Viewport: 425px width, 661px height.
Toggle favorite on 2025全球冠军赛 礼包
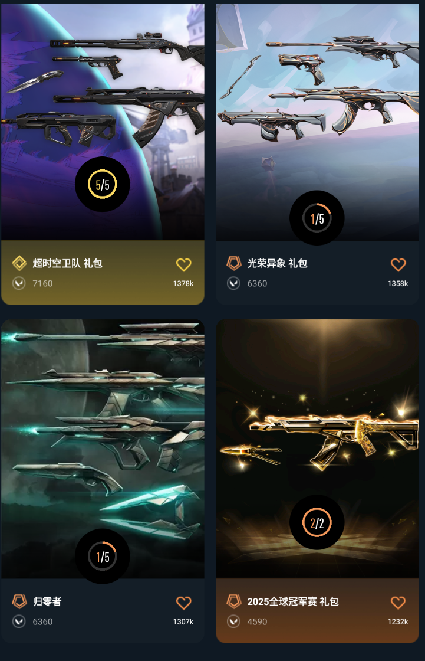398,603
